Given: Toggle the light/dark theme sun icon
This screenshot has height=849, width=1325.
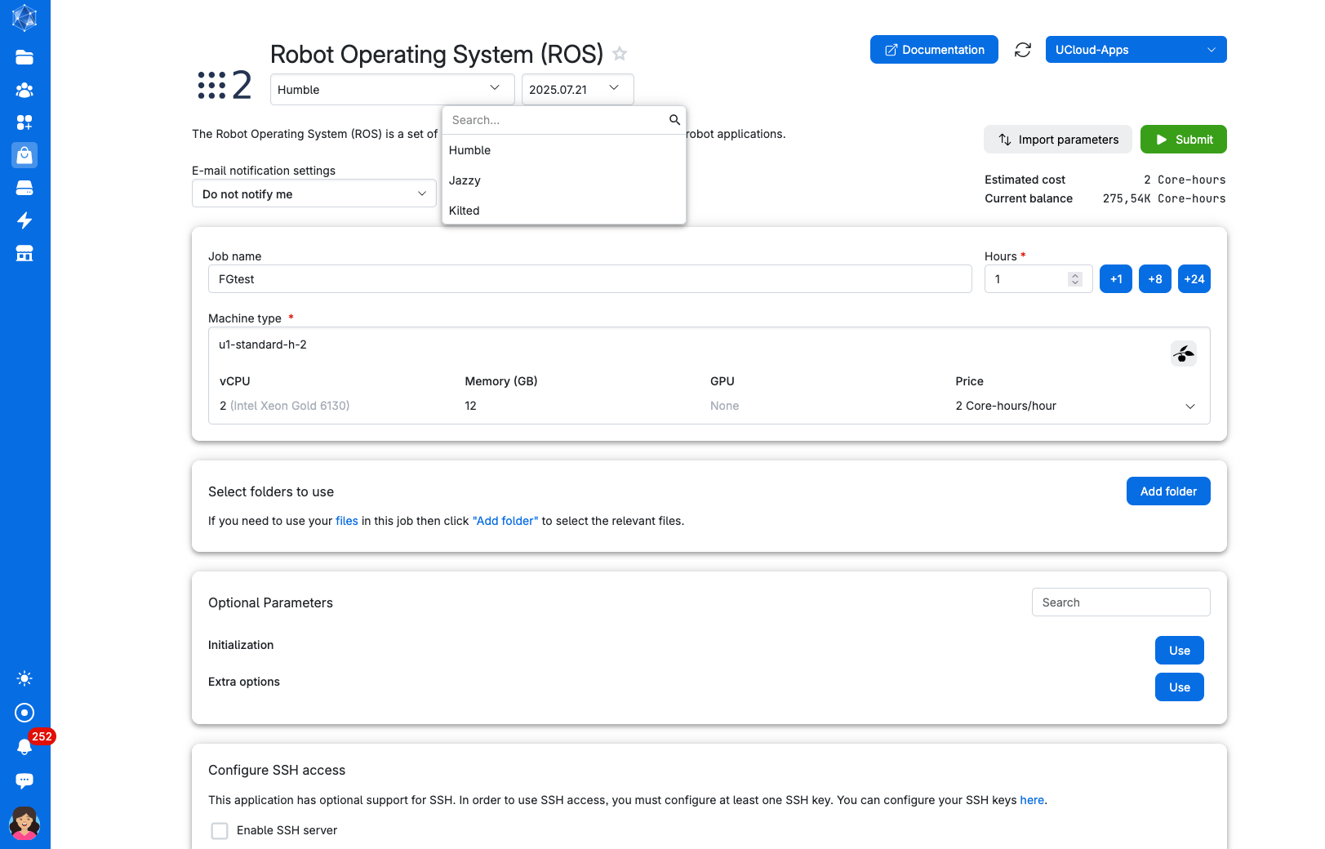Looking at the screenshot, I should pyautogui.click(x=24, y=678).
